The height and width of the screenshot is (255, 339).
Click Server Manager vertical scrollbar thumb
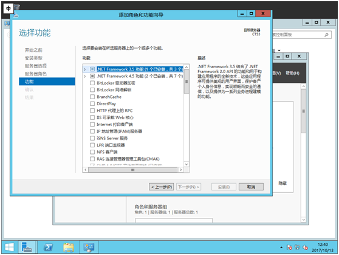click(x=304, y=111)
